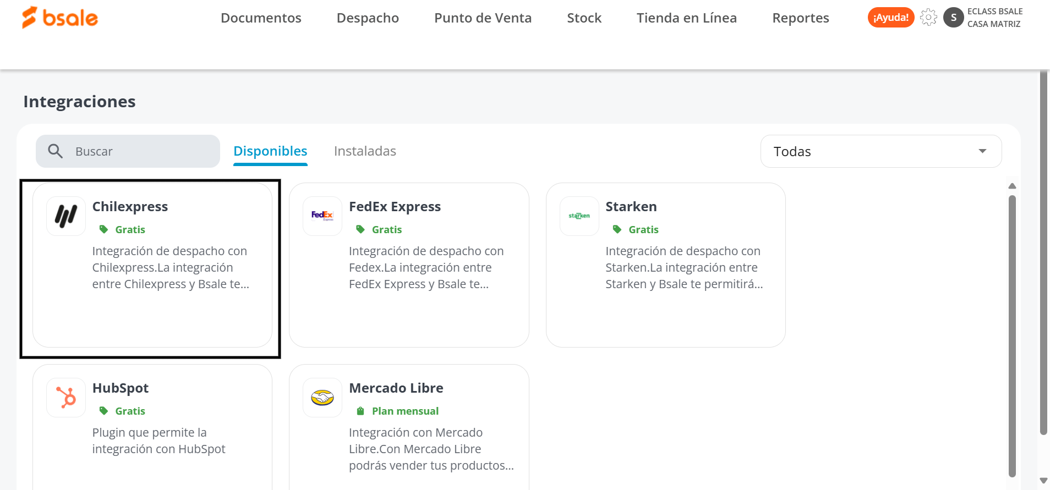The width and height of the screenshot is (1050, 490).
Task: Open the Despacho menu
Action: click(x=368, y=18)
